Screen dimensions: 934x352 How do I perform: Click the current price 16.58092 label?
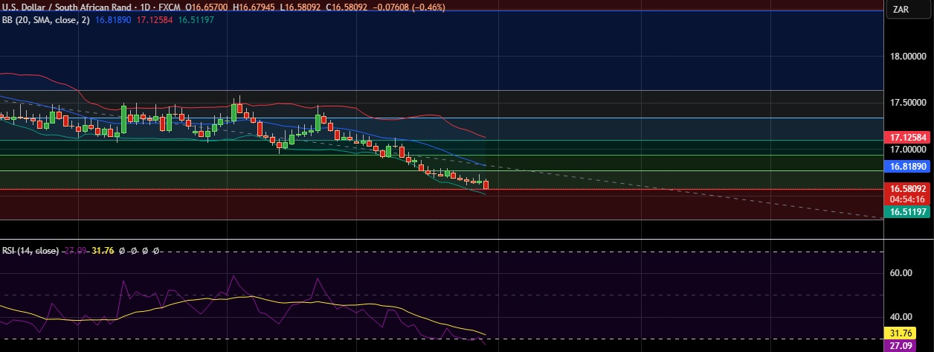(x=905, y=189)
